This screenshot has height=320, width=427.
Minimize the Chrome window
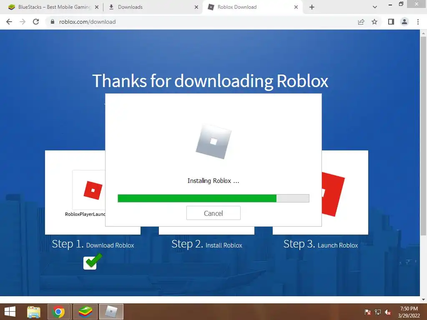pyautogui.click(x=390, y=4)
